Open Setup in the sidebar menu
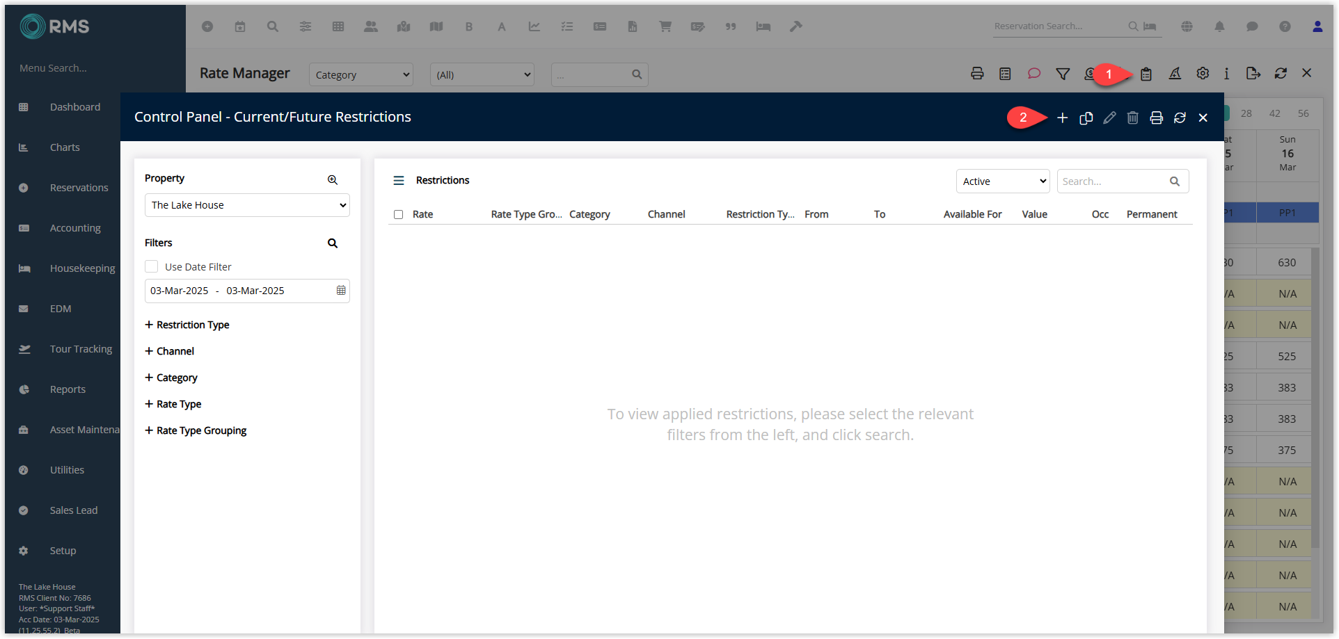This screenshot has height=639, width=1339. (x=63, y=551)
